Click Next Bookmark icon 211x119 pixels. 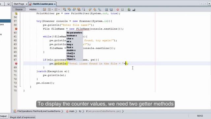pos(95,10)
